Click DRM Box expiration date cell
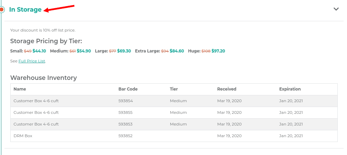This screenshot has width=347, height=155. [291, 136]
